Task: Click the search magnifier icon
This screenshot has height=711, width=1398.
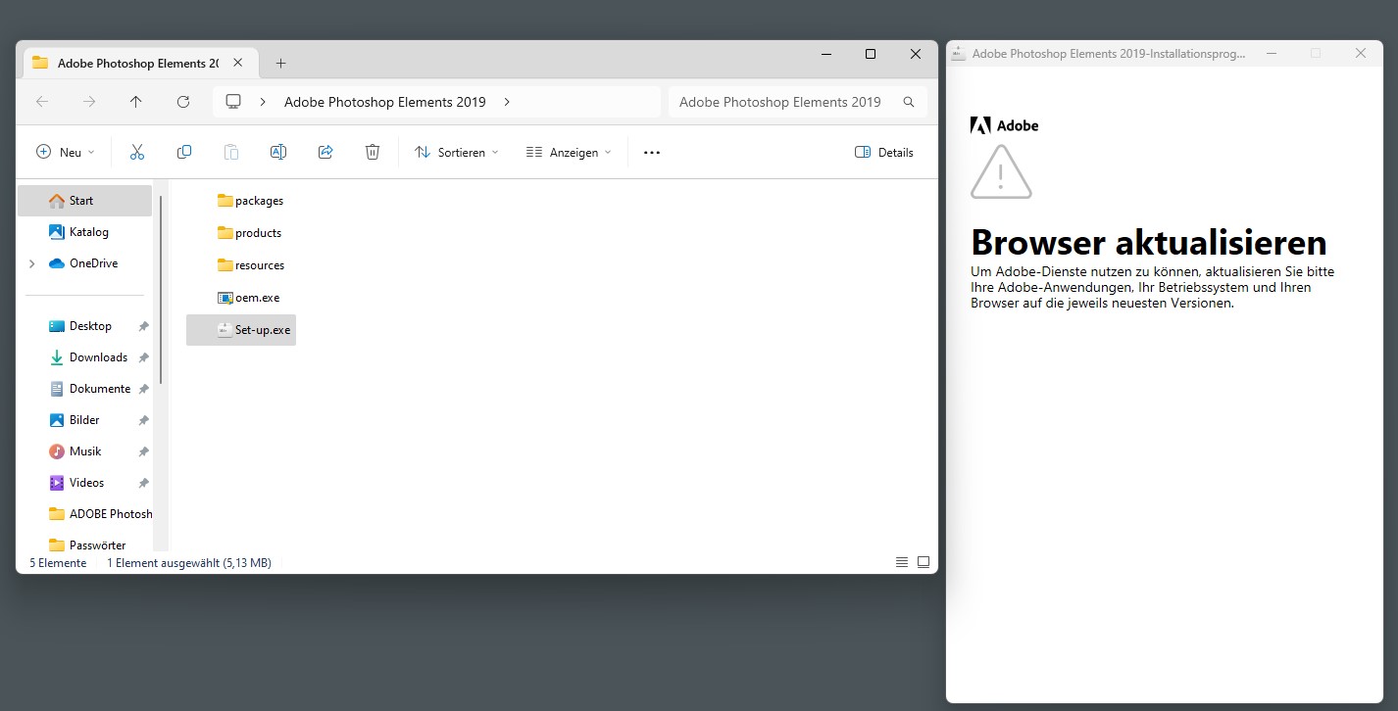Action: [909, 102]
